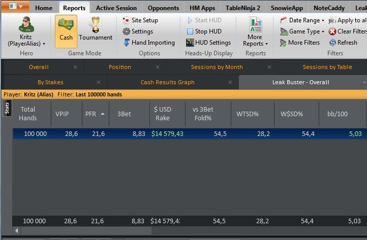
Task: Sort by VPIP column header
Action: 62,114
